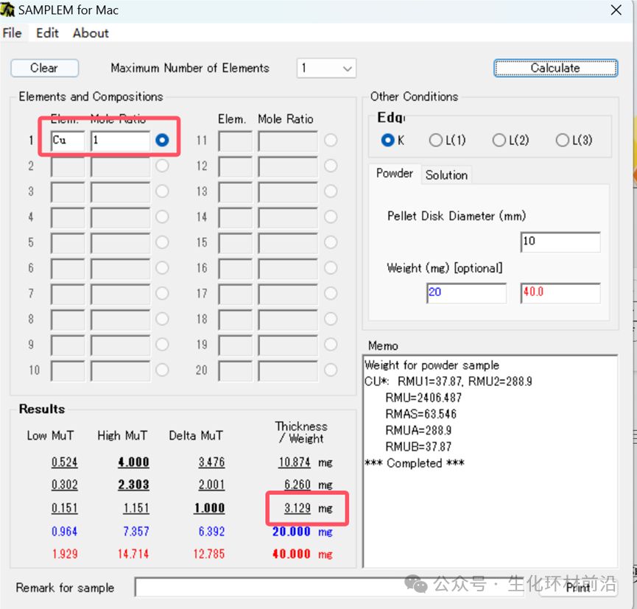Select the row 12 element radio button
The width and height of the screenshot is (637, 609).
[331, 166]
